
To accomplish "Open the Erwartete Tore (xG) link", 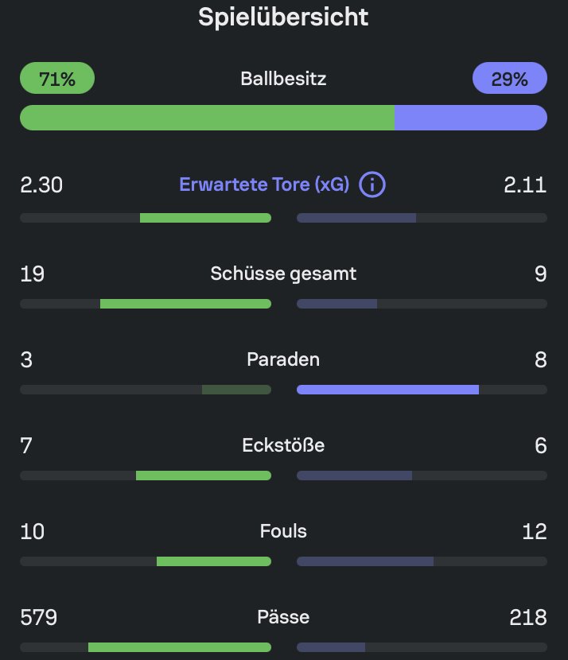I will pyautogui.click(x=264, y=184).
